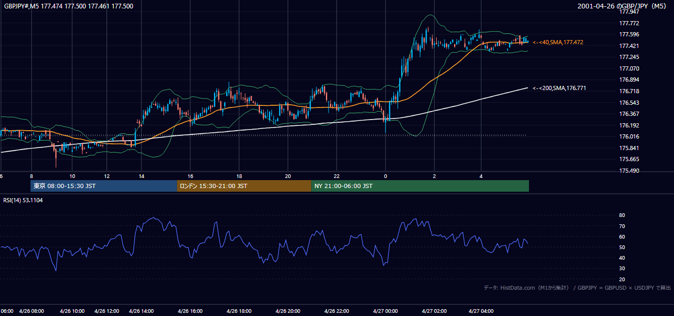Screen dimensions: 674x316
Task: Click the 40 SMA label 177.472
Action: (x=558, y=42)
